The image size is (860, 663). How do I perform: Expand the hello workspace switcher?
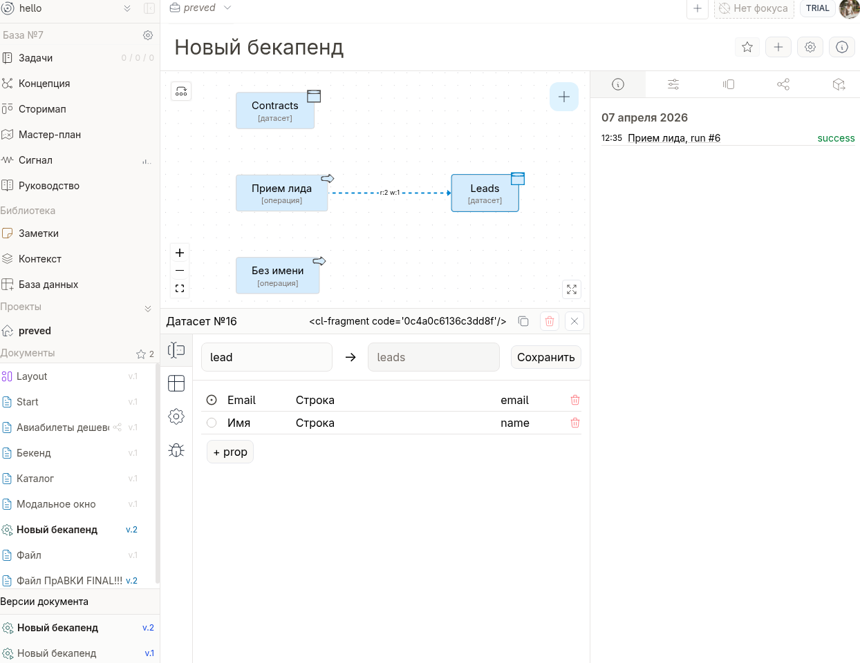pyautogui.click(x=127, y=8)
